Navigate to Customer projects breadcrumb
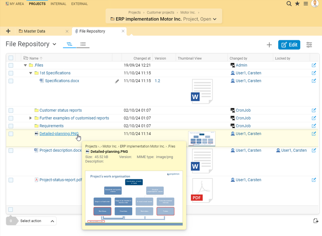 (160, 13)
